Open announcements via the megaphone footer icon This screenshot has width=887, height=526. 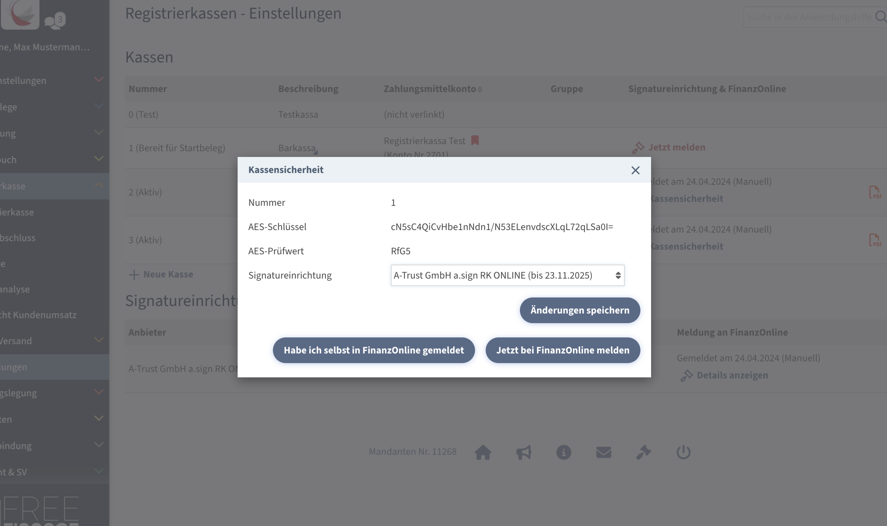[x=524, y=452]
